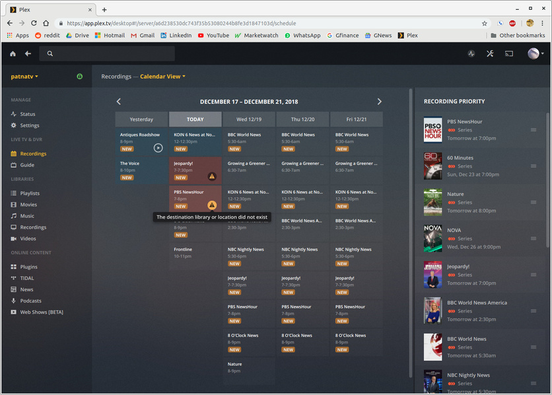Focus the Plex search field
Image resolution: width=552 pixels, height=395 pixels.
(x=107, y=54)
